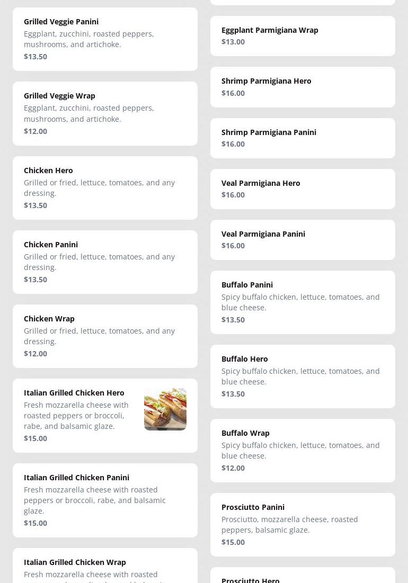408x583 pixels.
Task: Click the Buffalo Wrap card
Action: [303, 450]
